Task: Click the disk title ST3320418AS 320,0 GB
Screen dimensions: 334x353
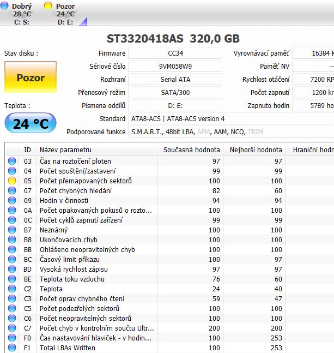Action: point(173,39)
